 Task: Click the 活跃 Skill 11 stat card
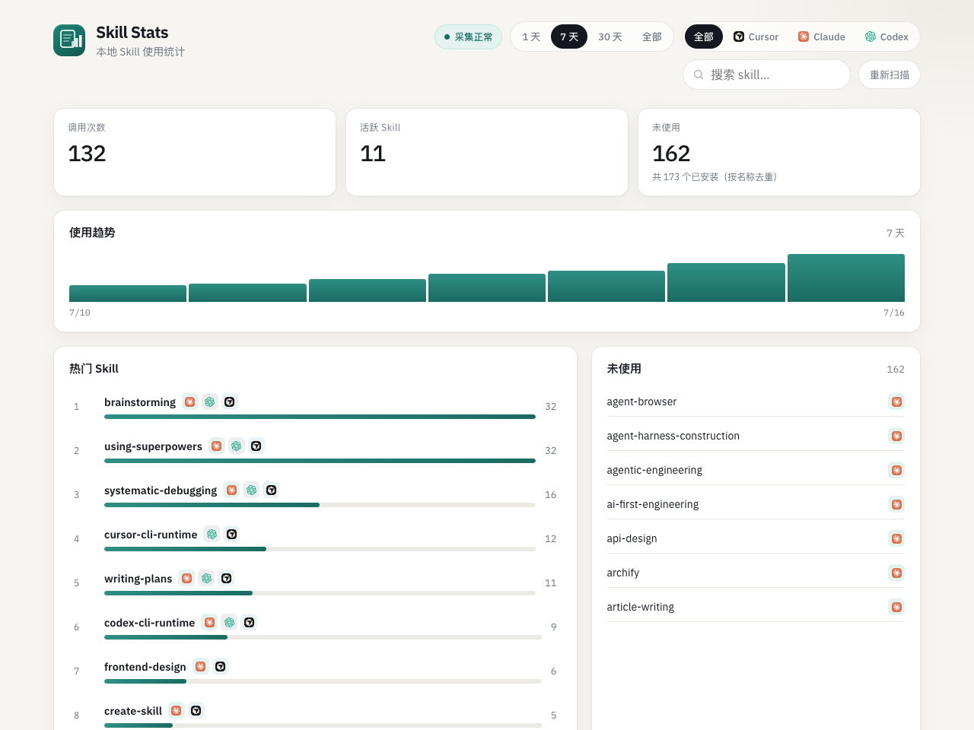coord(487,152)
